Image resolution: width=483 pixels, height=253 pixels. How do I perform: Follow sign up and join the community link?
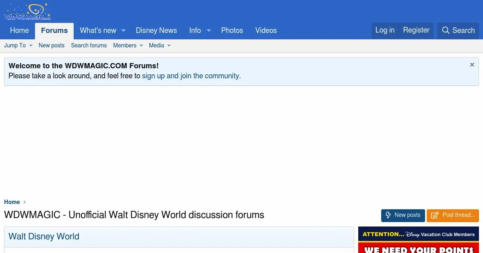coord(191,75)
